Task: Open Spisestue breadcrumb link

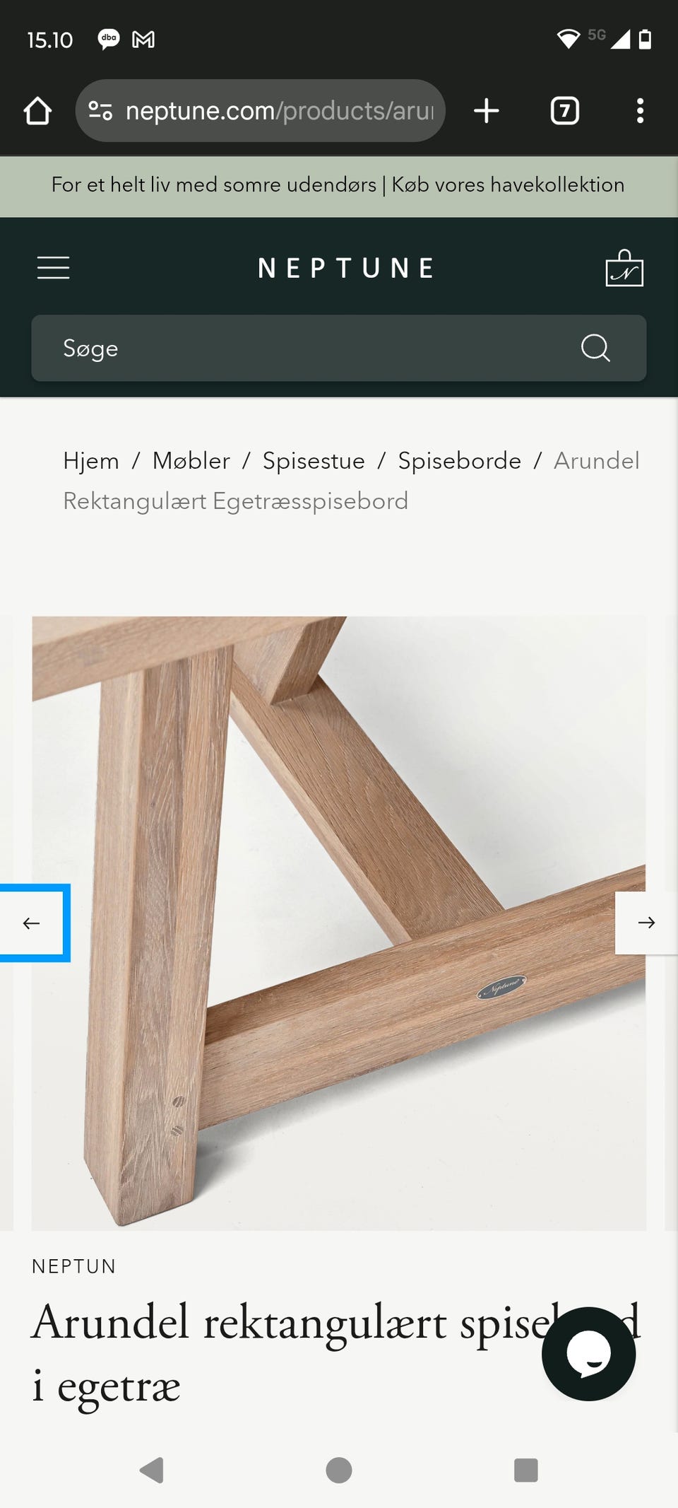Action: [314, 461]
